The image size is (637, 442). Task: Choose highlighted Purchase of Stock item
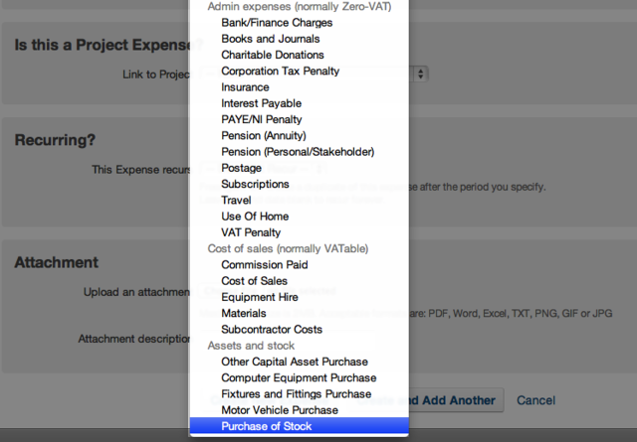266,426
